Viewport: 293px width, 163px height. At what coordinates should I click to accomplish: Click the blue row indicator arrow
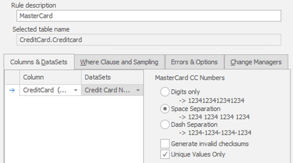click(12, 90)
